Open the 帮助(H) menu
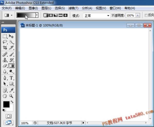 (130, 8)
